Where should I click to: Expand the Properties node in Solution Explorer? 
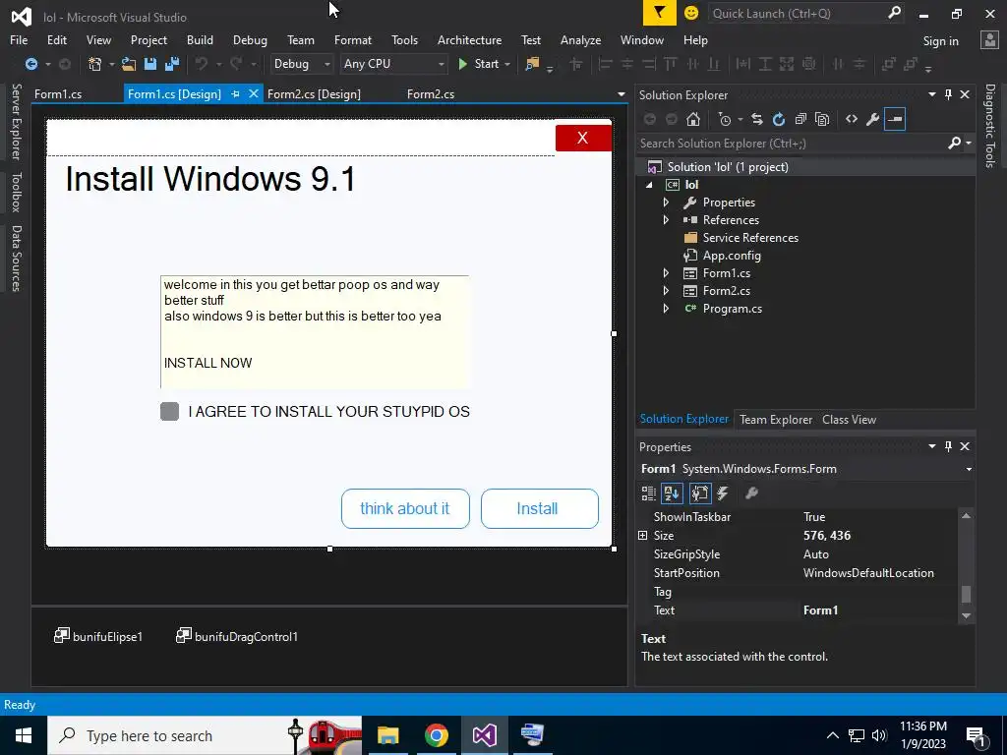tap(666, 203)
